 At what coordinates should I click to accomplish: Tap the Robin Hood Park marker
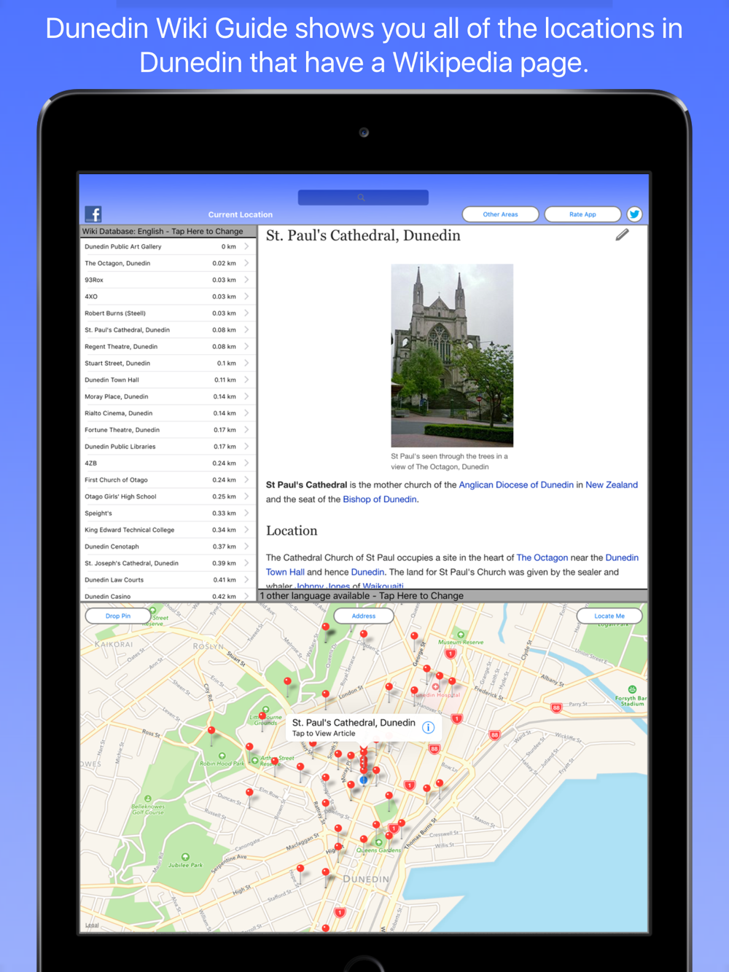(x=222, y=756)
